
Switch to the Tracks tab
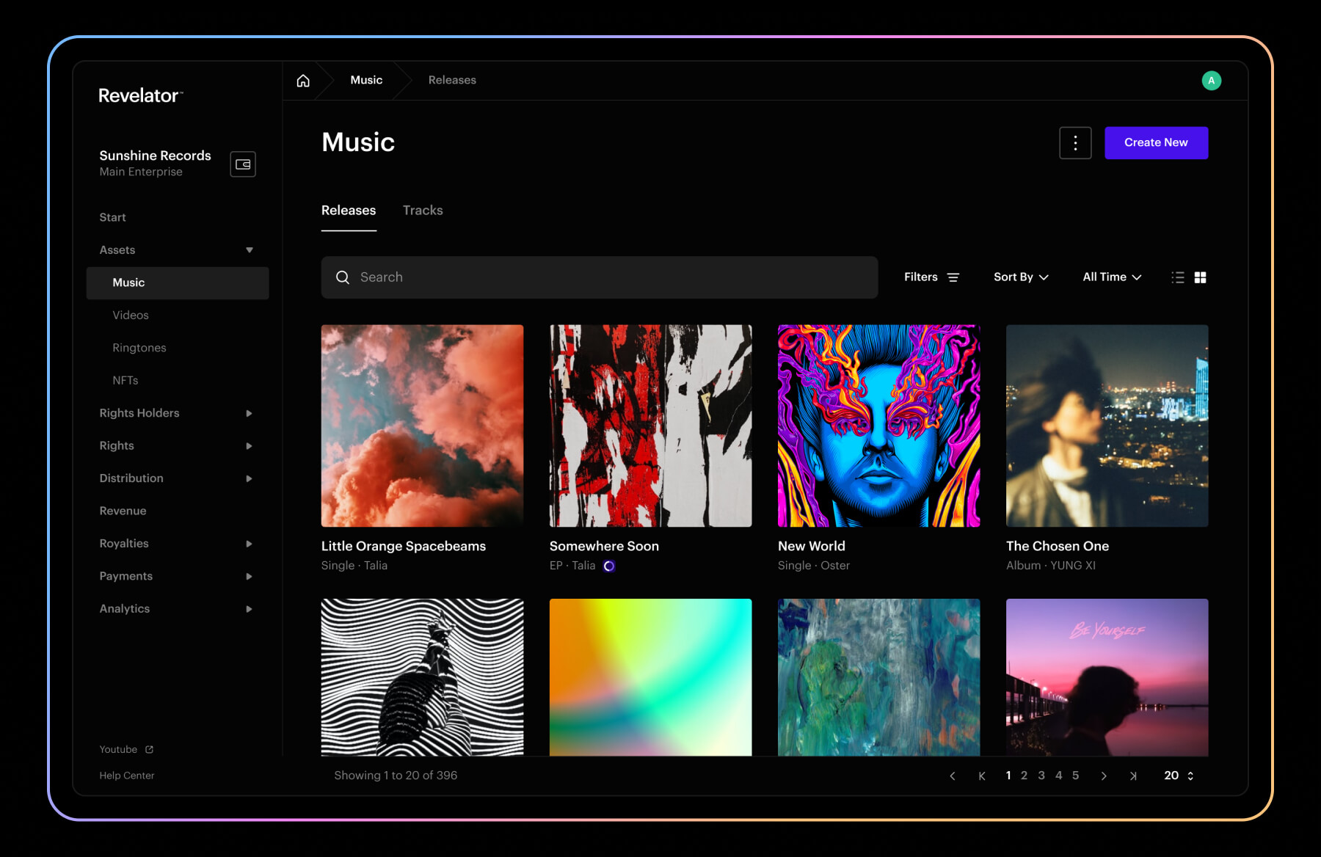click(x=423, y=211)
